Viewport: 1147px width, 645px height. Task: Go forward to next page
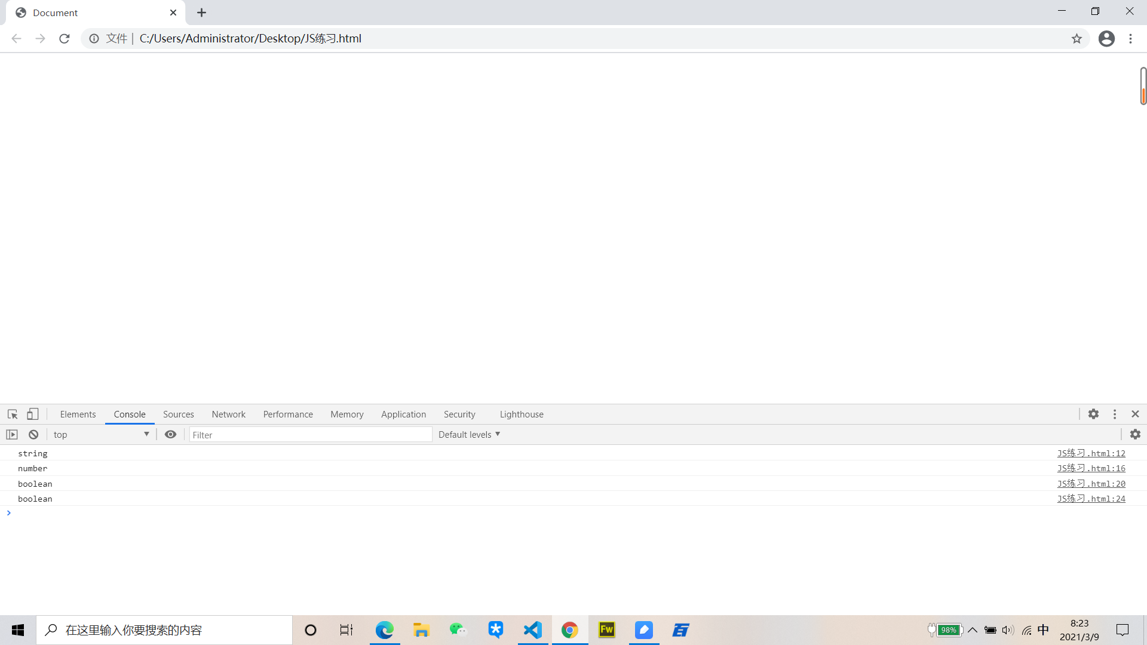[x=40, y=39]
